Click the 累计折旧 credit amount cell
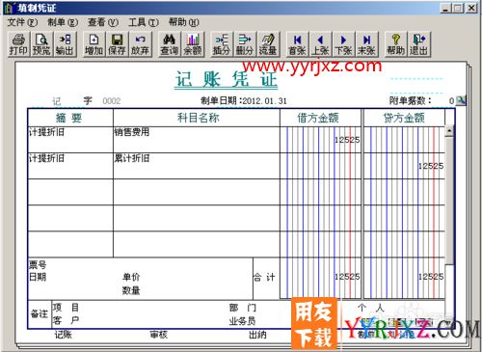Image resolution: width=482 pixels, height=352 pixels. point(404,166)
